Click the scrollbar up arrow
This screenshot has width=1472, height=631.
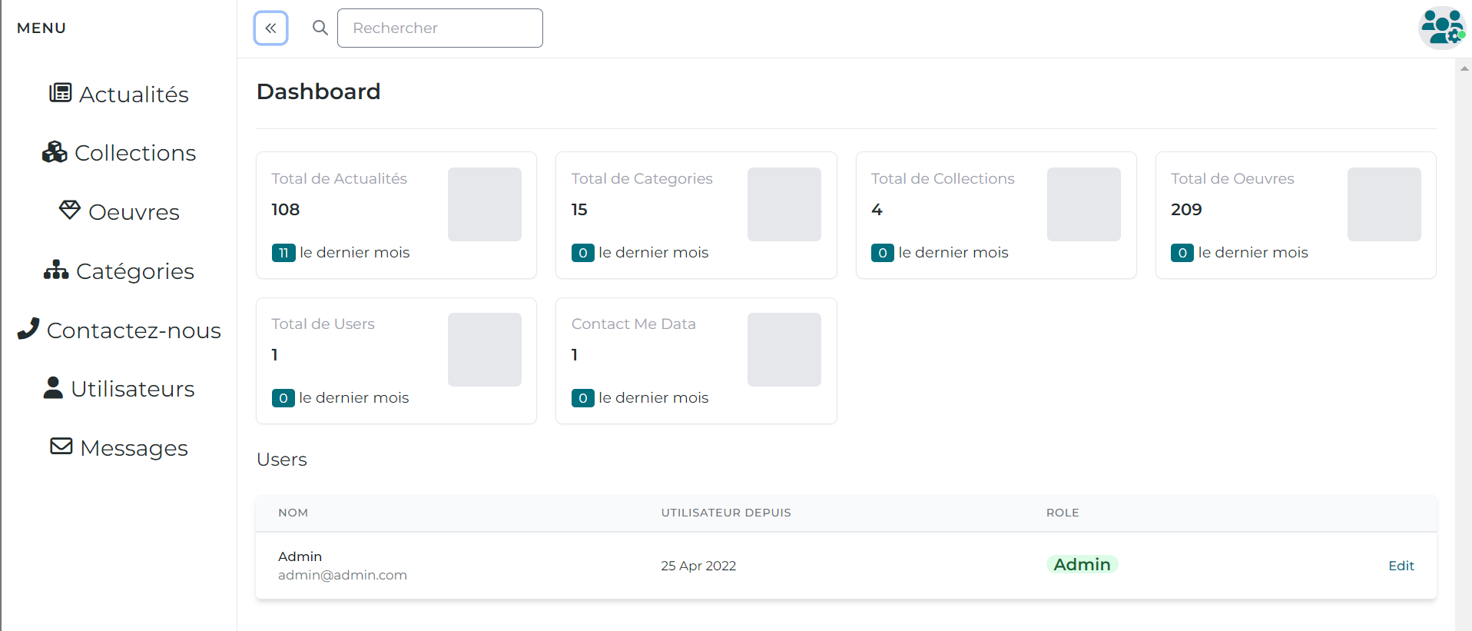click(x=1464, y=68)
